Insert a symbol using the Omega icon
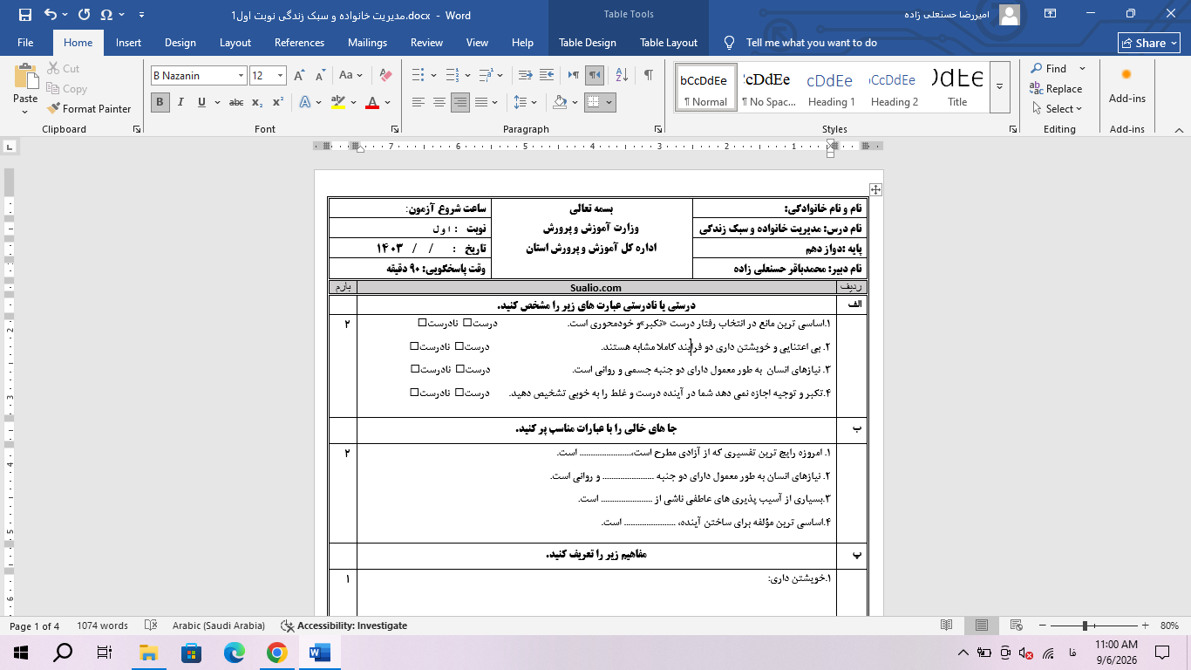The height and width of the screenshot is (670, 1191). [x=106, y=15]
